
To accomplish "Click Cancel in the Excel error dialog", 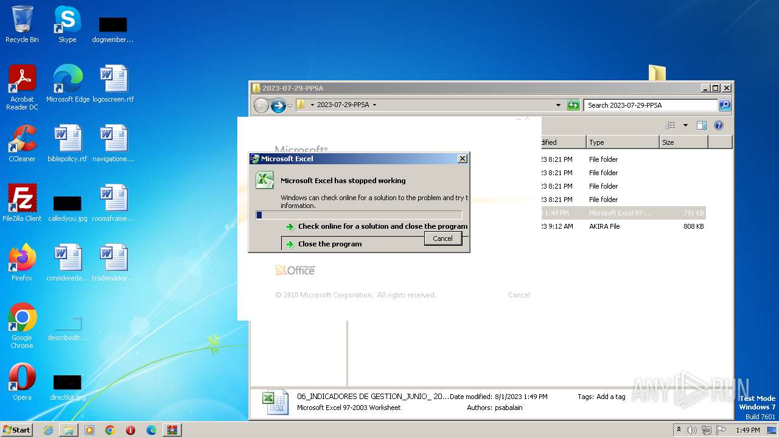I will point(442,238).
